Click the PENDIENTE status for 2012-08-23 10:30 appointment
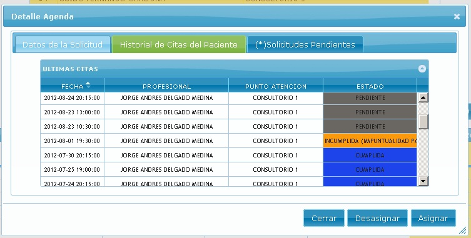 coord(370,127)
